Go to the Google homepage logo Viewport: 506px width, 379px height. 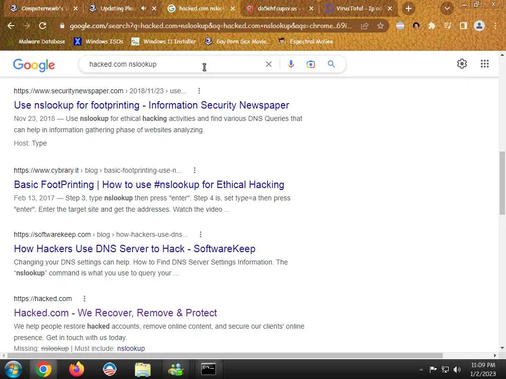point(34,65)
